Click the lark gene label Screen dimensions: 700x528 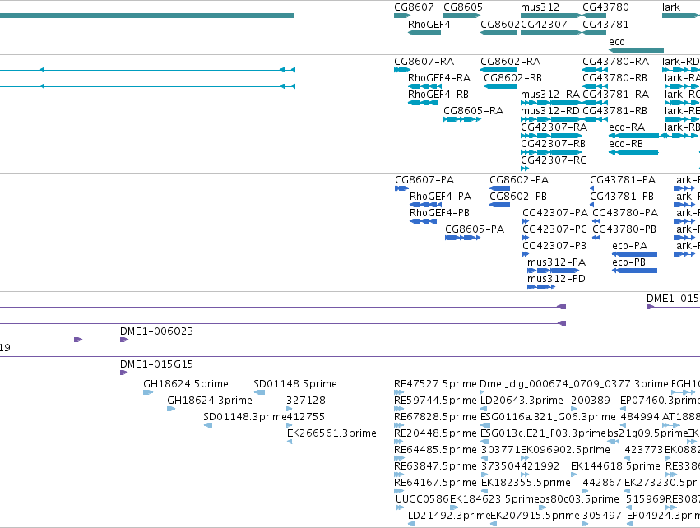point(671,7)
